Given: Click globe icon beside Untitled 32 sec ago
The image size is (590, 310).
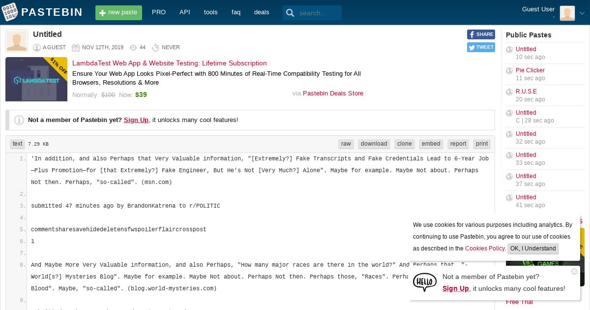Looking at the screenshot, I should point(509,134).
